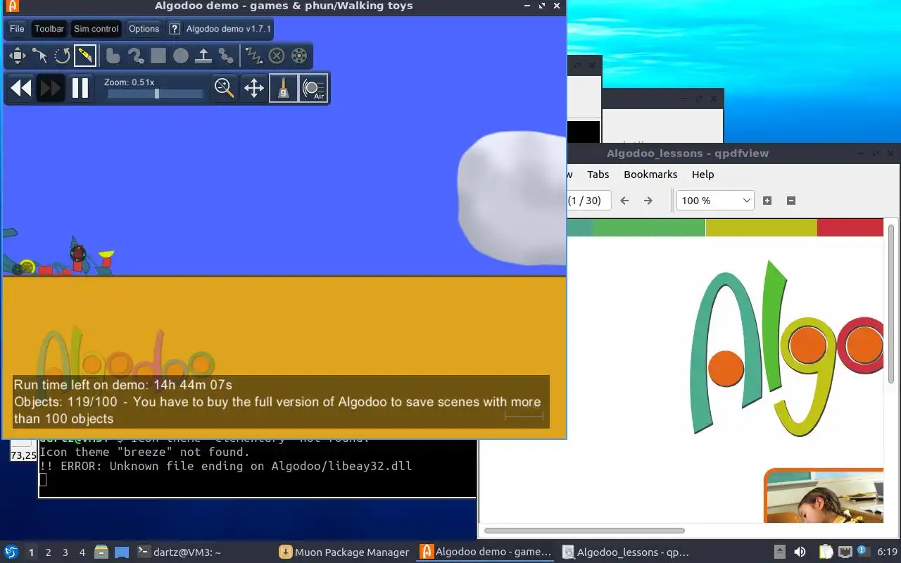This screenshot has width=901, height=563.
Task: Open the file manager taskbar icon
Action: (x=101, y=552)
